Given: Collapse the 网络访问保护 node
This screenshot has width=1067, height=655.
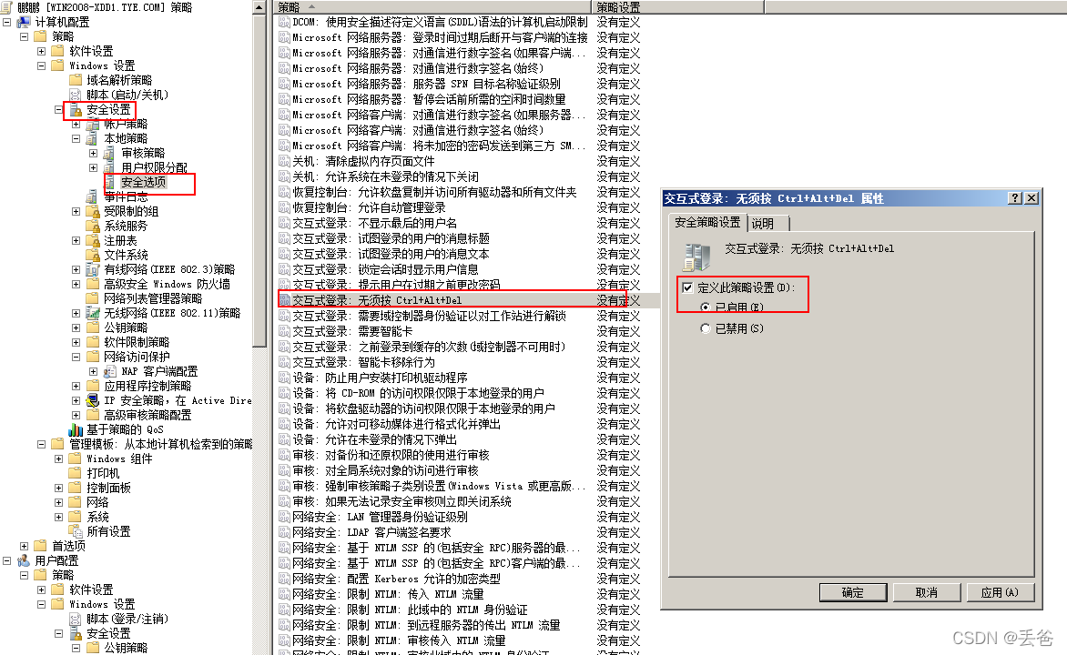Looking at the screenshot, I should (x=76, y=358).
